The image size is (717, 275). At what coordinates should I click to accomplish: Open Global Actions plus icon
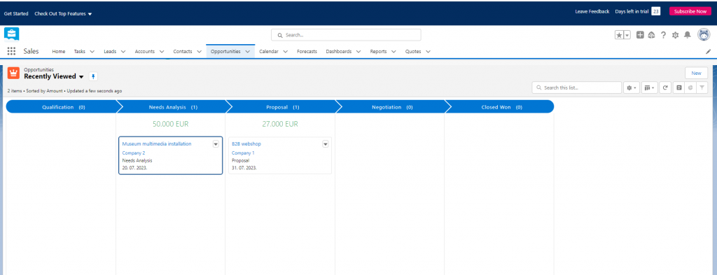pyautogui.click(x=640, y=35)
